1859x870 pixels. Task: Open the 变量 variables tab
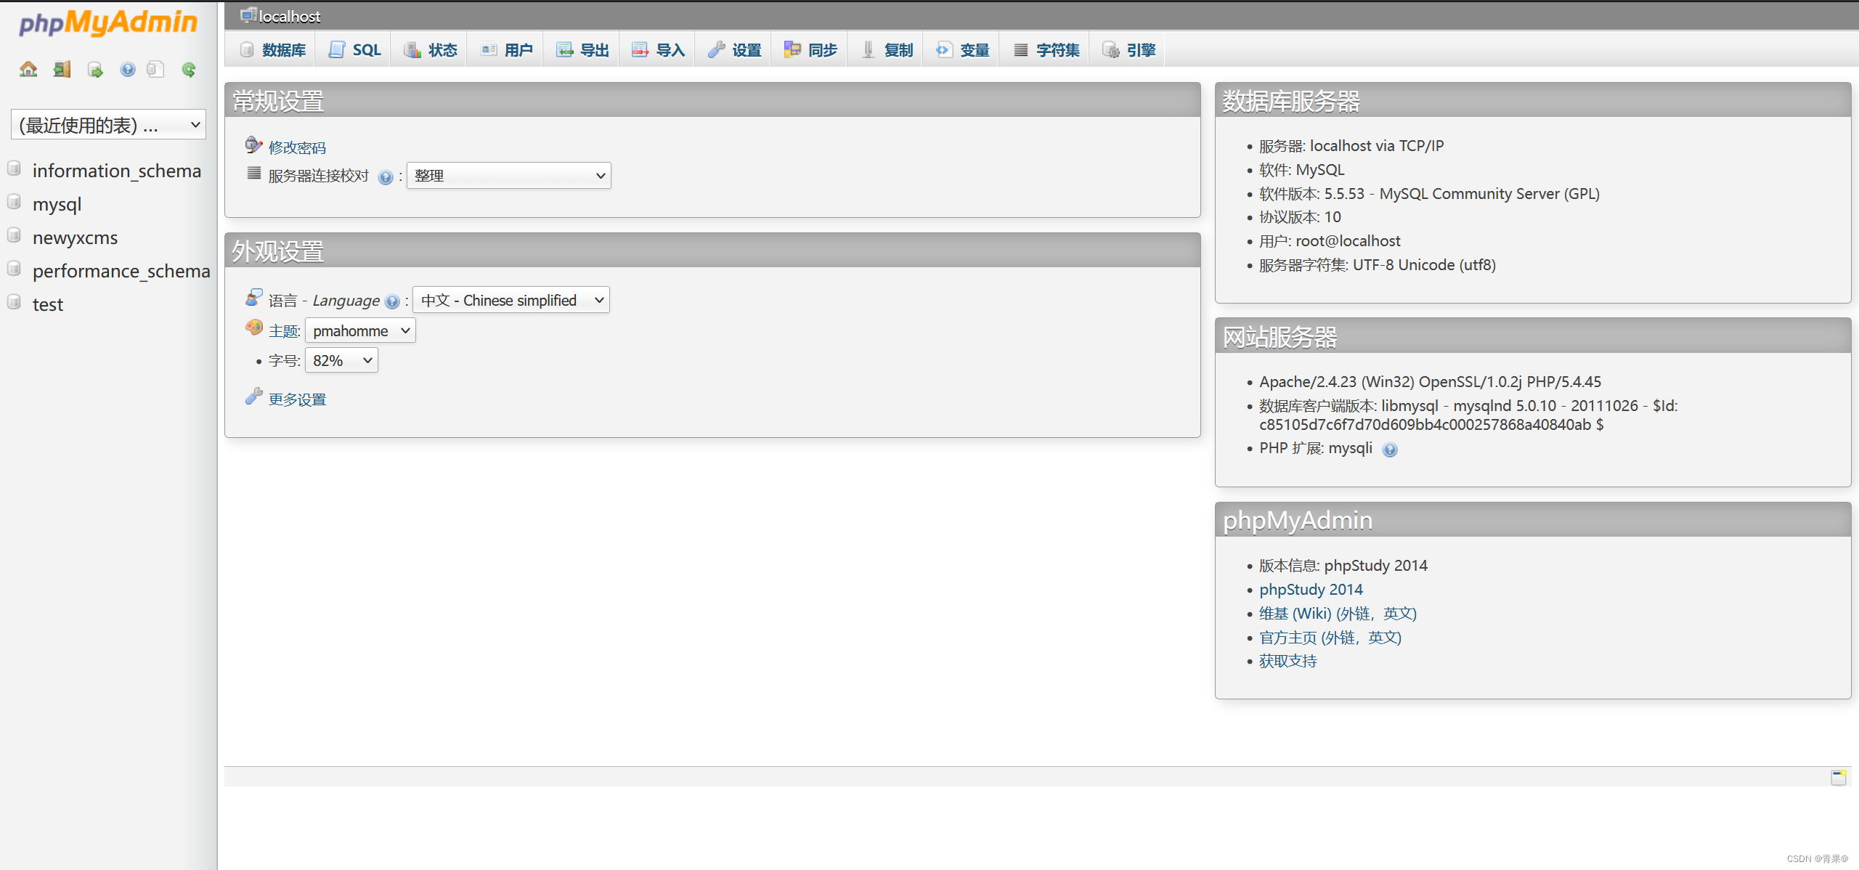pos(964,50)
